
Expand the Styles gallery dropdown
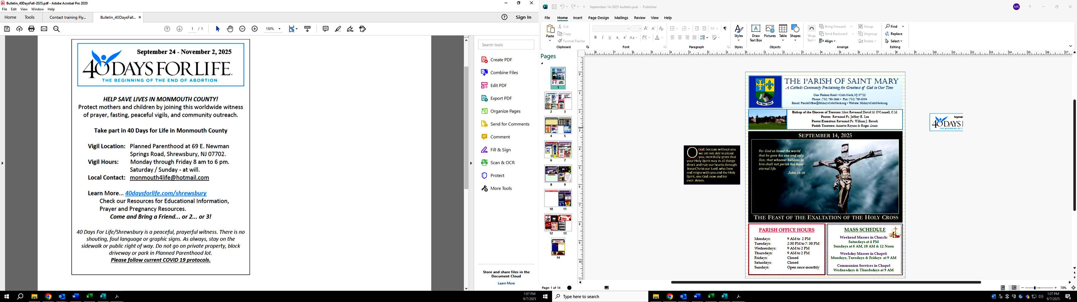coord(739,33)
